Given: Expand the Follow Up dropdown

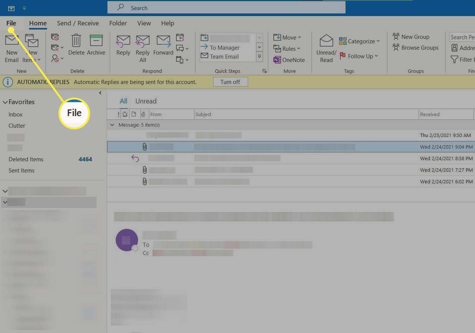Looking at the screenshot, I should (x=359, y=56).
